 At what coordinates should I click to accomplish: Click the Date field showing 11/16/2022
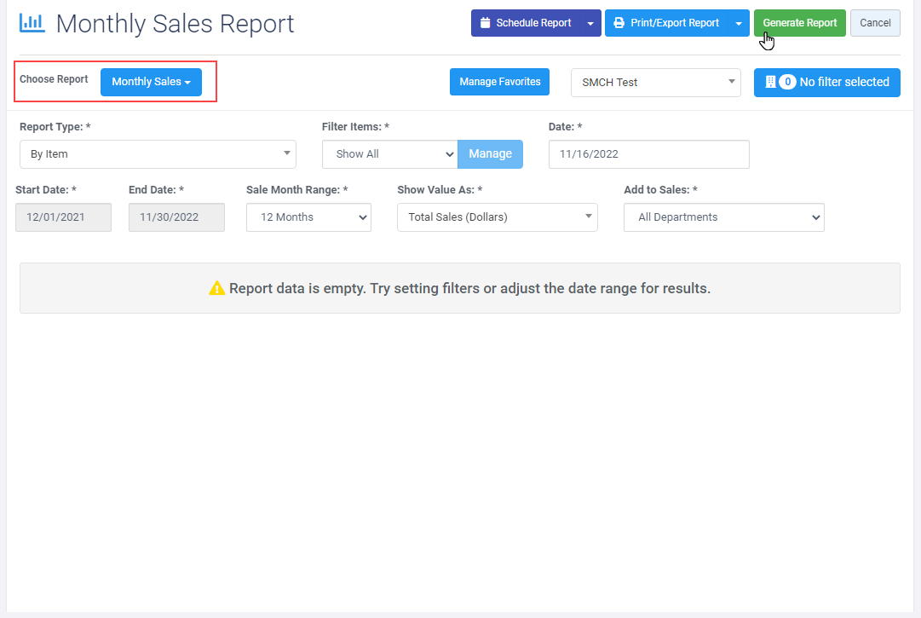point(649,154)
